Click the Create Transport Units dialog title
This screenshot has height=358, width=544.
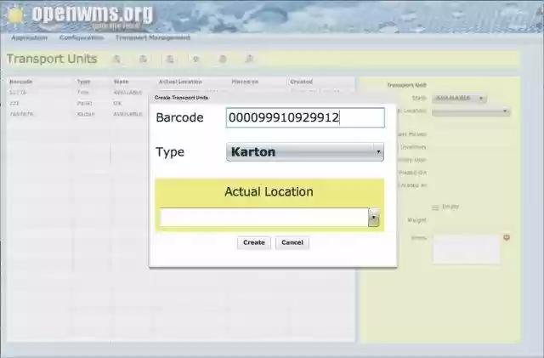181,98
